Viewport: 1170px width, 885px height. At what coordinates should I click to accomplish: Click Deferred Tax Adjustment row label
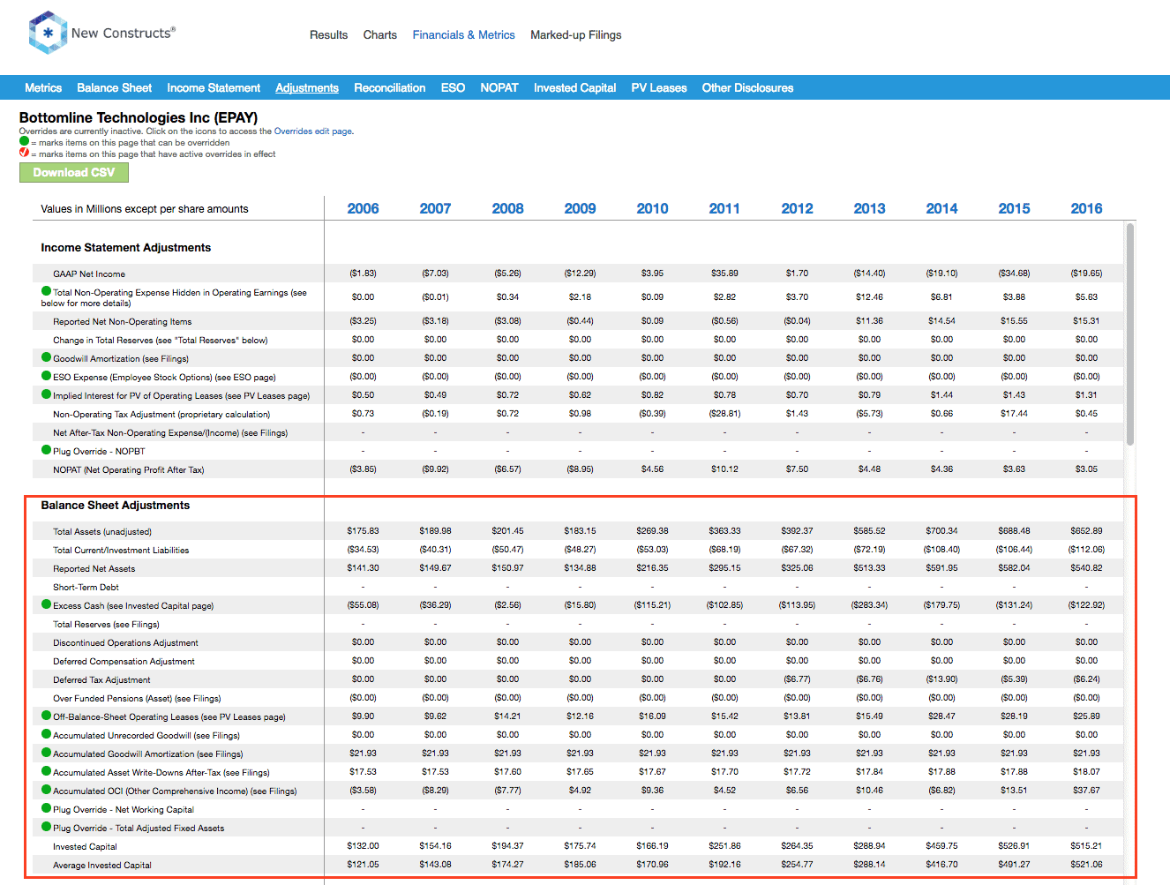pyautogui.click(x=101, y=679)
